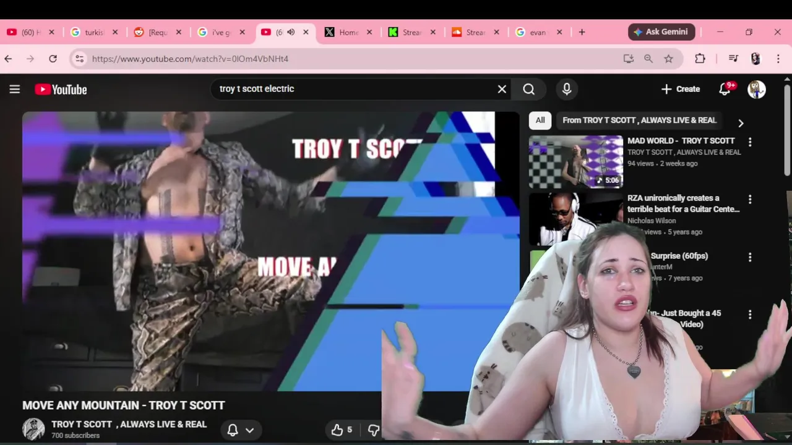Open the Chrome profile avatar
Image resolution: width=792 pixels, height=445 pixels.
pos(755,59)
